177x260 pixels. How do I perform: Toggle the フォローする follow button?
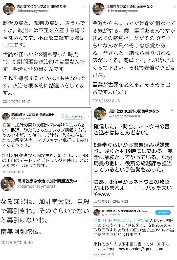tap(74, 116)
